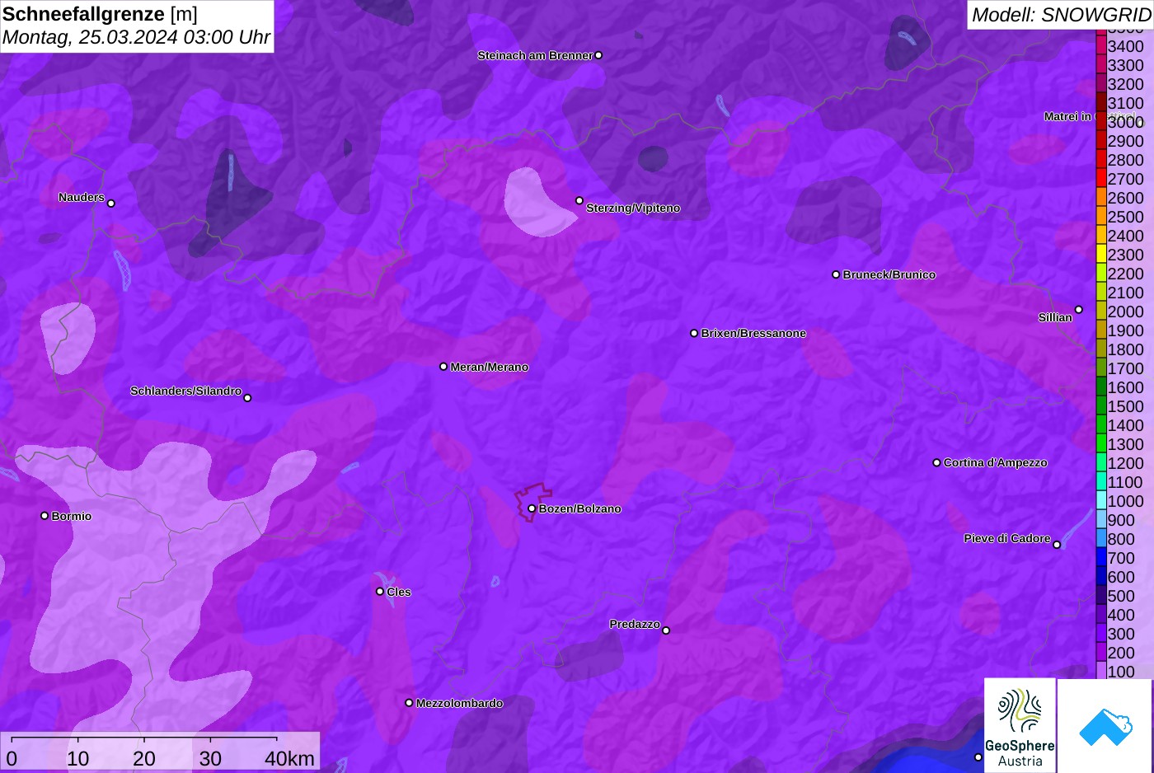Click the Meran/Merano label

coord(489,367)
